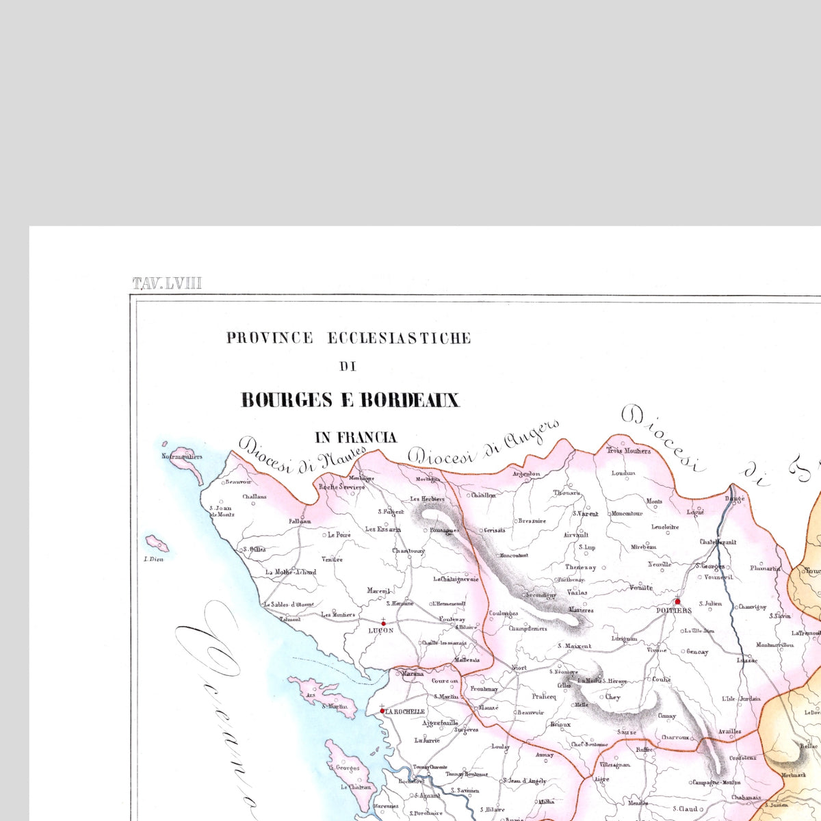Click the 'Chabanais' town label
The width and height of the screenshot is (821, 821).
747,796
